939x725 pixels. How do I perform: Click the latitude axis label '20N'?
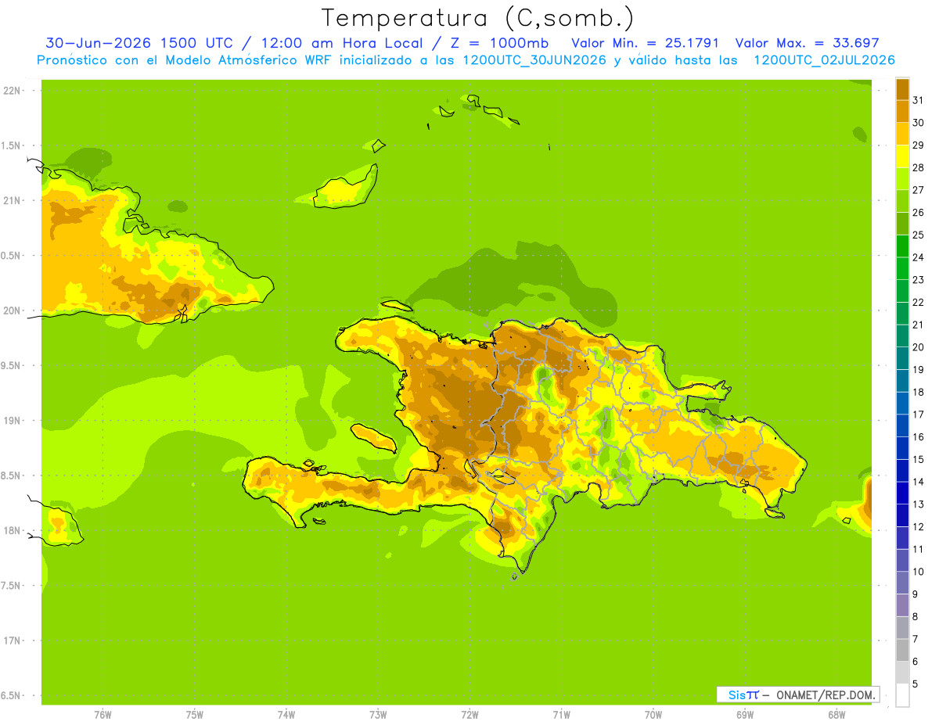[11, 310]
